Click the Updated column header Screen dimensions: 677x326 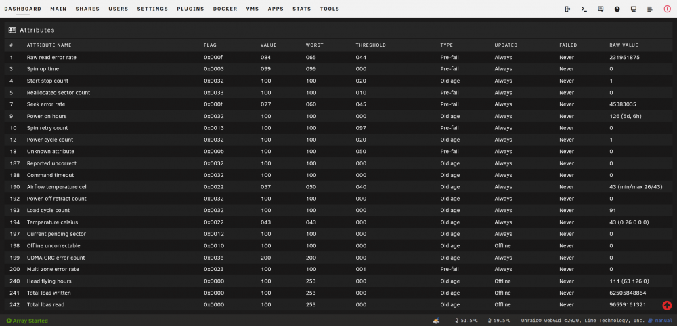coord(506,45)
